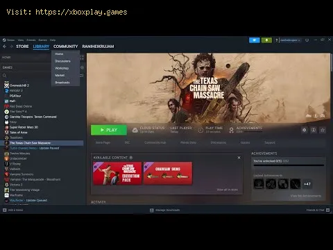Click the question mark help icon
This screenshot has height=250, width=333.
pos(276,40)
